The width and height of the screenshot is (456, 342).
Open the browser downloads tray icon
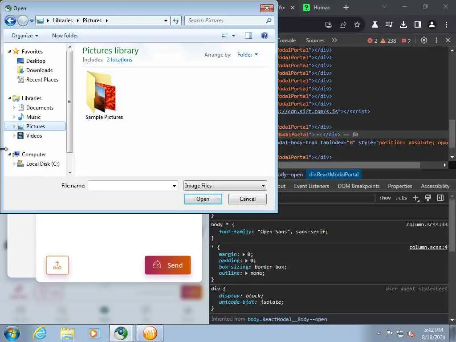(x=403, y=25)
